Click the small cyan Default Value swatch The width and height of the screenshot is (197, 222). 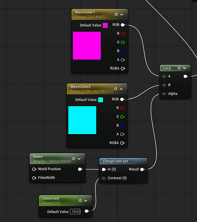[x=101, y=100]
